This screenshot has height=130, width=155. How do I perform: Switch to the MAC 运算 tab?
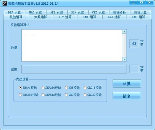coord(36,12)
